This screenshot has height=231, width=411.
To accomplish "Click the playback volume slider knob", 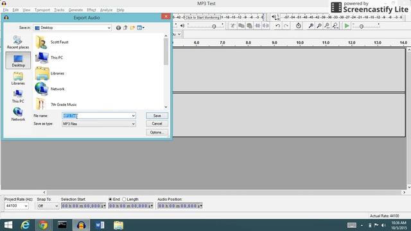I will coord(214,26).
